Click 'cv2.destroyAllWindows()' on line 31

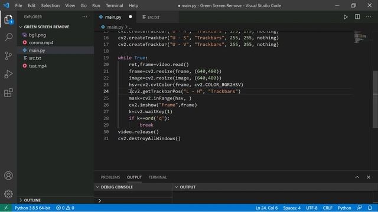point(149,138)
